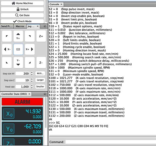The width and height of the screenshot is (156, 146).
Task: Toggle units with the Milli... button
Action: (x=40, y=73)
